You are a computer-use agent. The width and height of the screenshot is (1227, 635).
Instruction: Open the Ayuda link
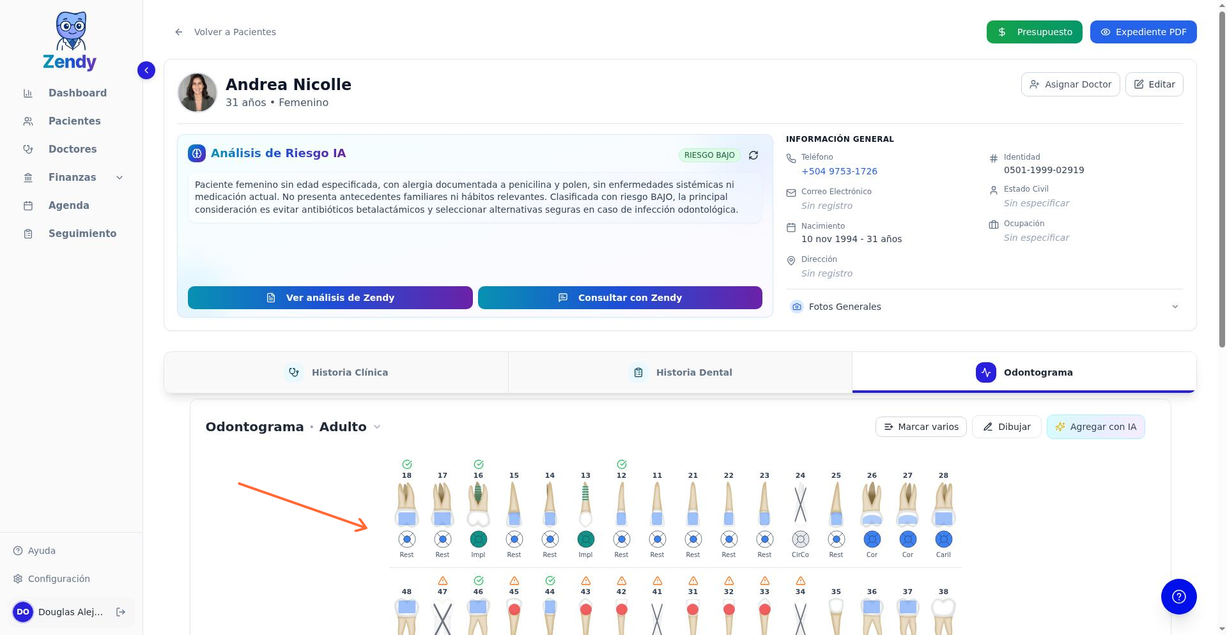point(35,551)
